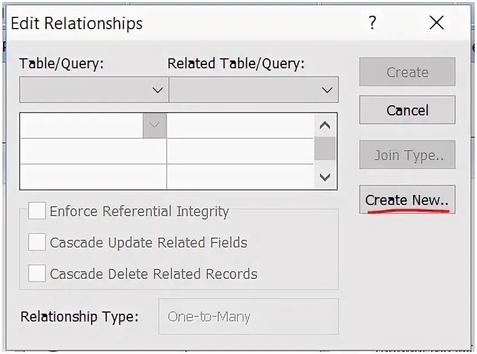Click the Create New.. button

[407, 200]
